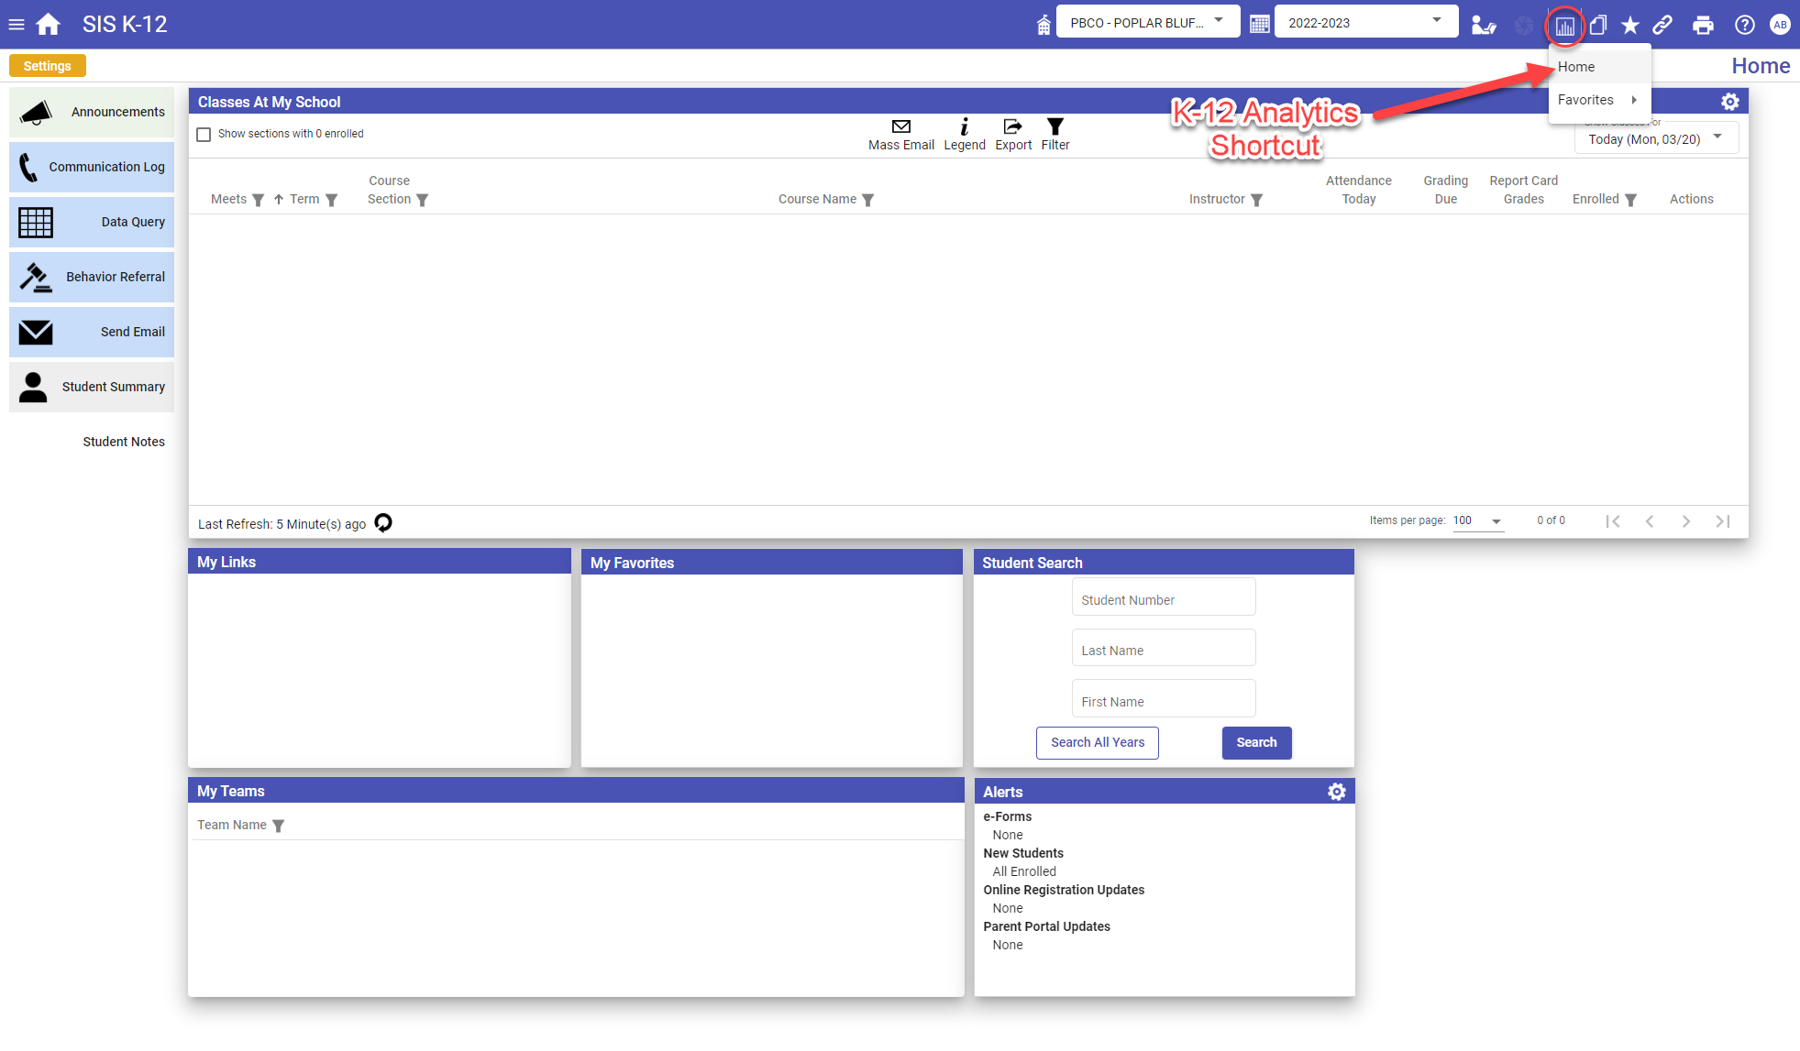The width and height of the screenshot is (1800, 1051).
Task: Open the K-12 Analytics shortcut icon
Action: point(1564,26)
